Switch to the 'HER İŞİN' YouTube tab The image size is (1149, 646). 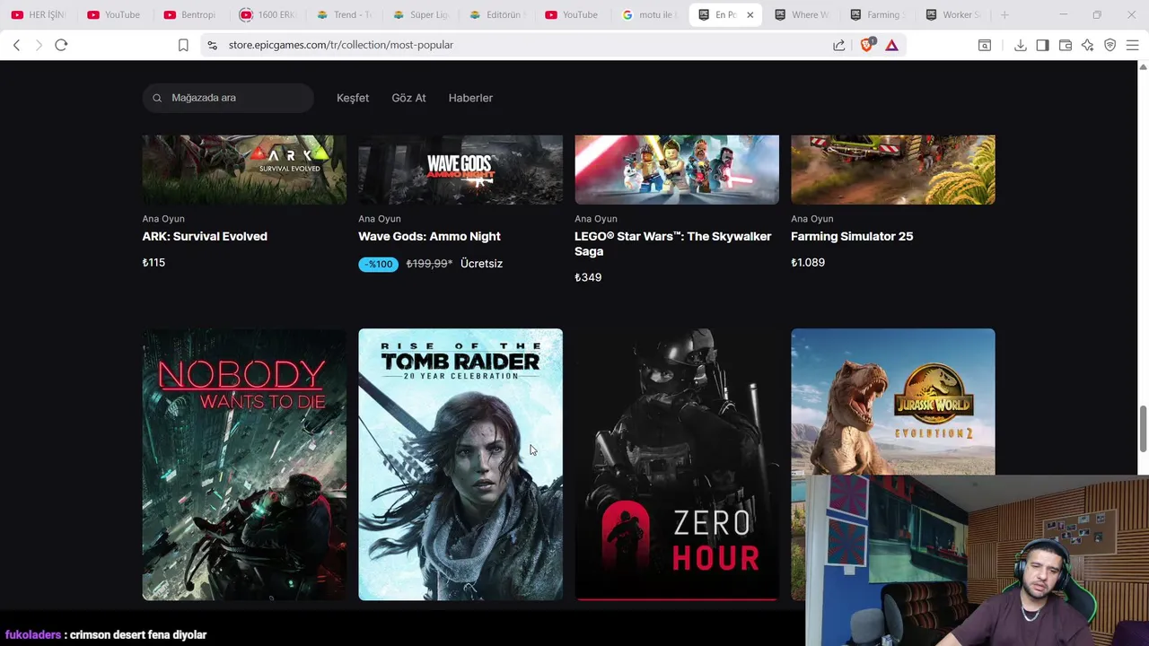click(40, 14)
